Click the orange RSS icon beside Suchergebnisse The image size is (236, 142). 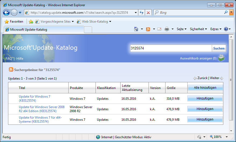coord(11,69)
